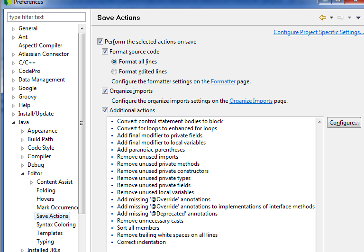Select Folding under Editor

[45, 190]
